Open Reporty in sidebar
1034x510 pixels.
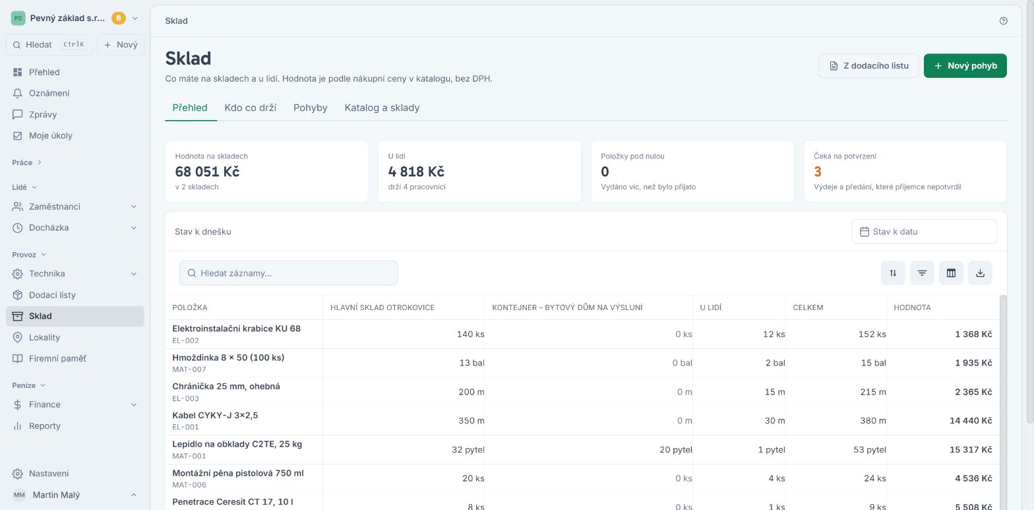click(x=75, y=426)
